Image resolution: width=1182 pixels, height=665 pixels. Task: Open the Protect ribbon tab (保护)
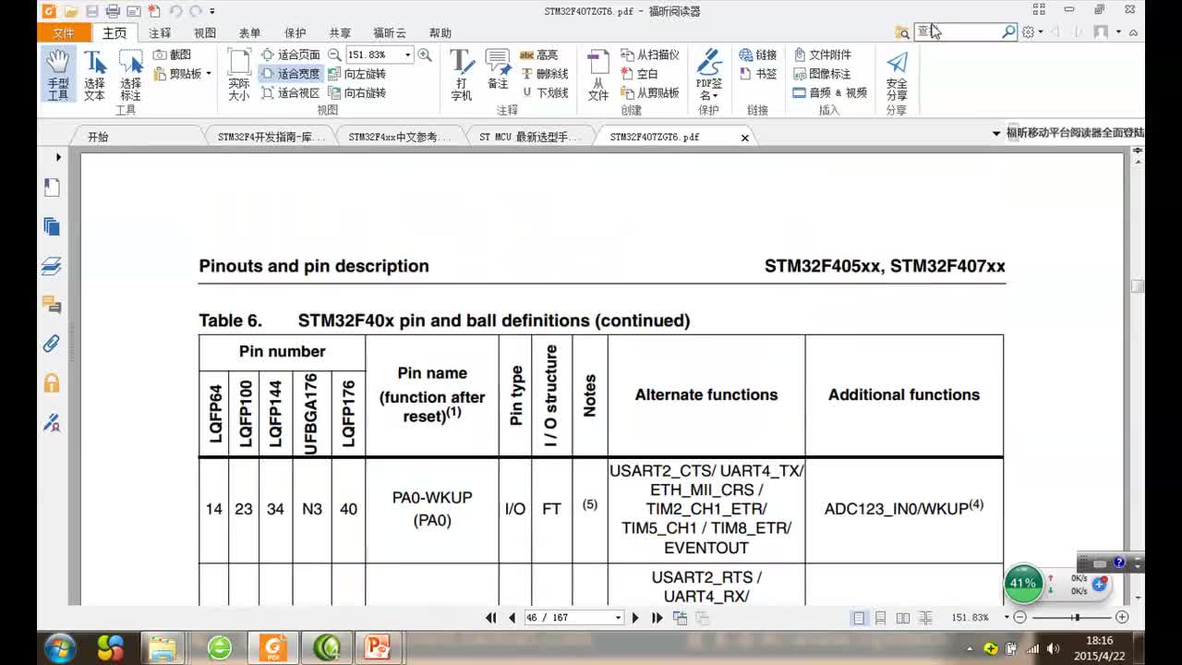[x=295, y=33]
